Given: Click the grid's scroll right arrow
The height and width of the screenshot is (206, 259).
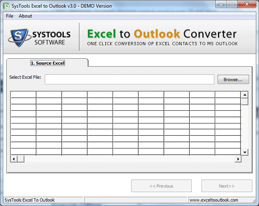Looking at the screenshot, I should (x=238, y=159).
